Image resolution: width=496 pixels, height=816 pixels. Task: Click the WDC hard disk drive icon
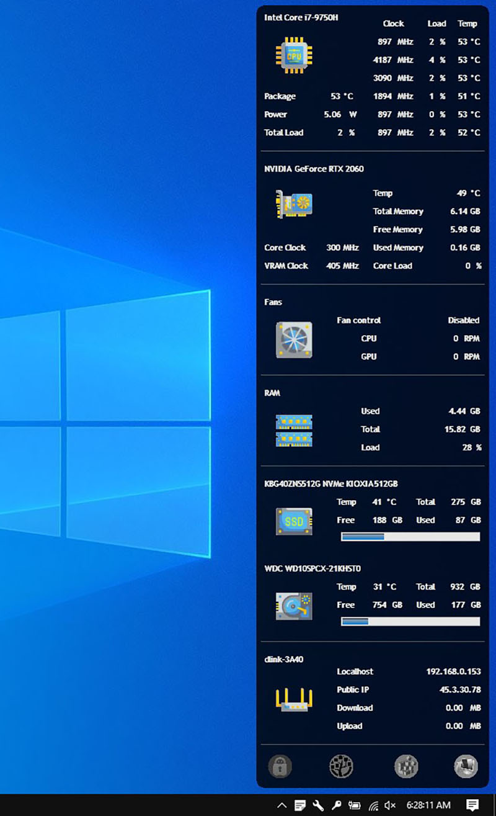coord(294,606)
